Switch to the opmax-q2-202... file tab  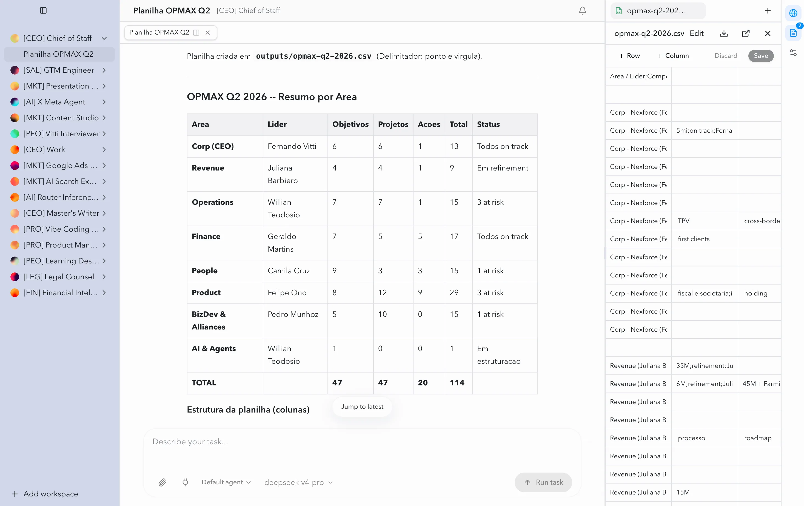tap(658, 11)
